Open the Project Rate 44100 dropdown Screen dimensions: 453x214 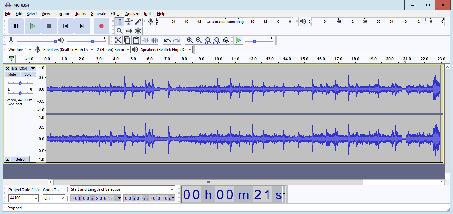pyautogui.click(x=23, y=198)
